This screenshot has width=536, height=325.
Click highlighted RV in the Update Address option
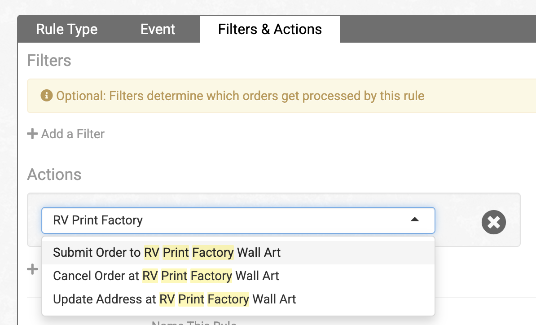(167, 299)
